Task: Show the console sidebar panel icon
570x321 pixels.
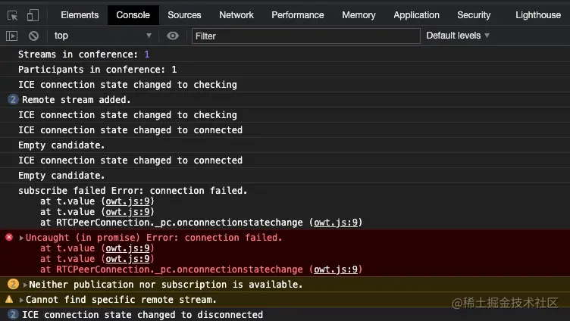Action: point(11,36)
